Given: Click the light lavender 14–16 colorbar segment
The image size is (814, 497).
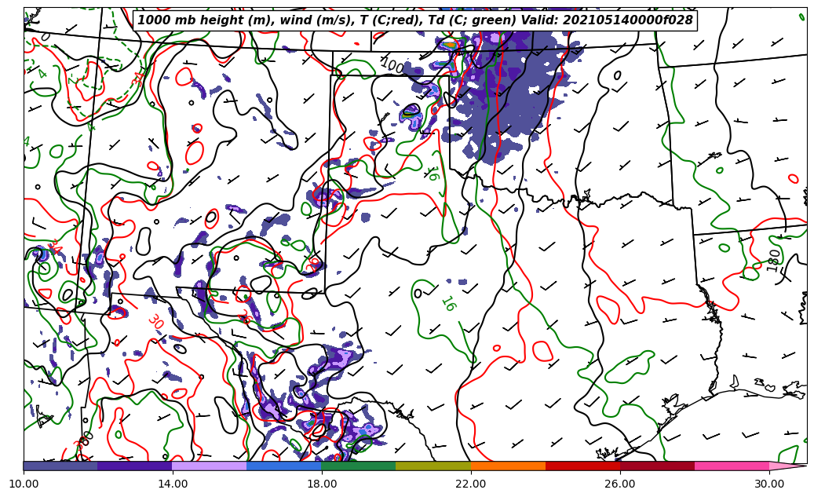Looking at the screenshot, I should (x=210, y=466).
